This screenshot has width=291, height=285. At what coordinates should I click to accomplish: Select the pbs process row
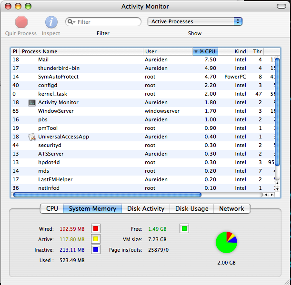pos(143,119)
